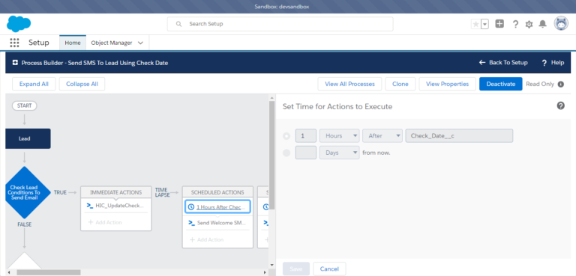This screenshot has height=276, width=576.
Task: Click the canvas scroll right arrow
Action: pos(265,272)
